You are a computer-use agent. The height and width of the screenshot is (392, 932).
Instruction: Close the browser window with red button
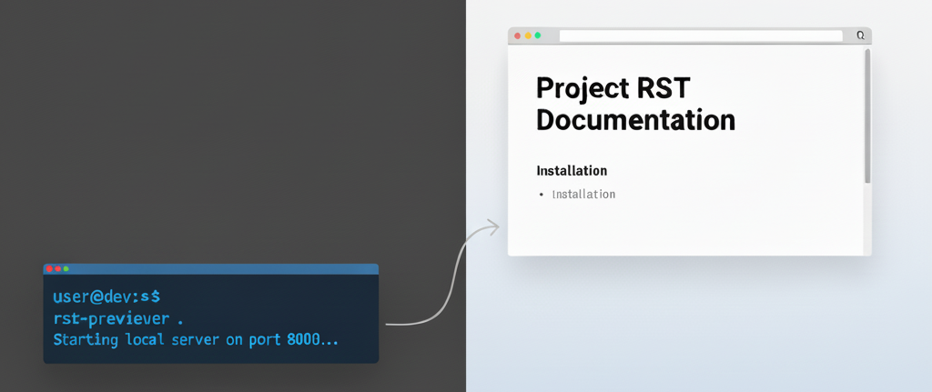[518, 35]
